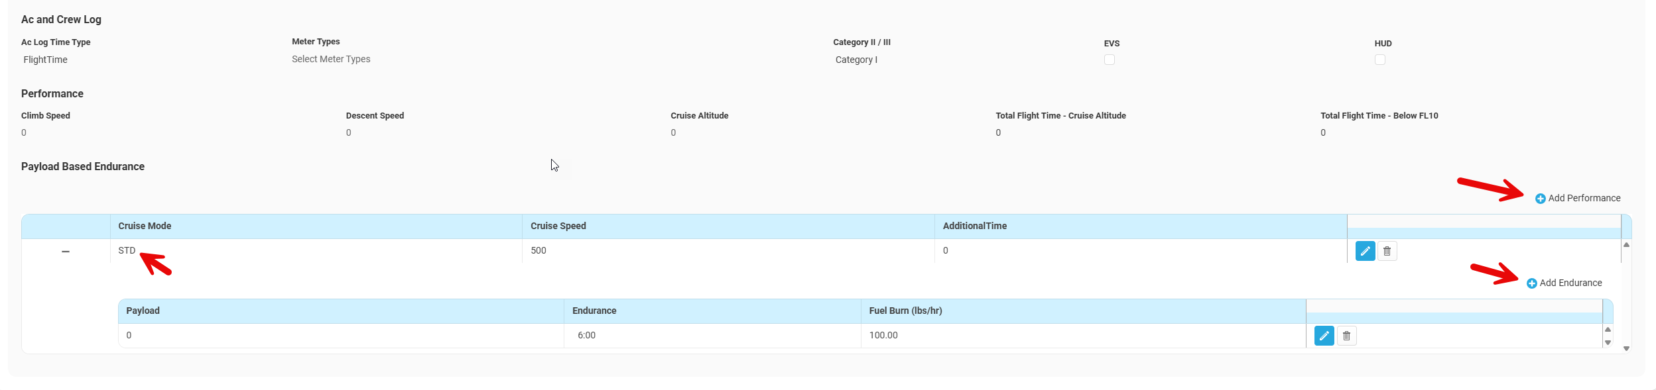Delete the STD cruise mode row

pyautogui.click(x=1387, y=252)
